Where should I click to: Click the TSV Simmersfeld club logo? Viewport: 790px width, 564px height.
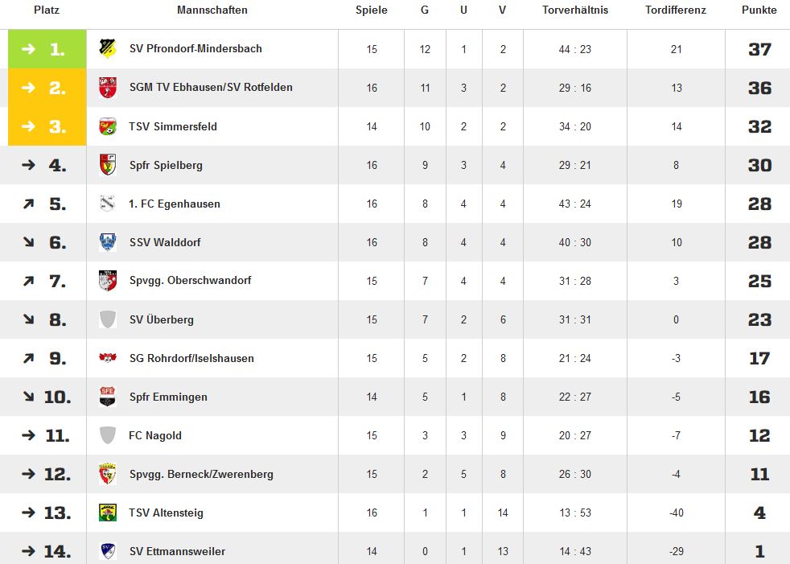[x=107, y=126]
